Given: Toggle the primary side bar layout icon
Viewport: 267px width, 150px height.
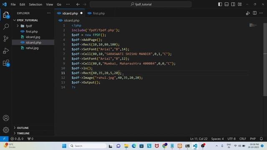Looking at the screenshot, I should pyautogui.click(x=220, y=4).
